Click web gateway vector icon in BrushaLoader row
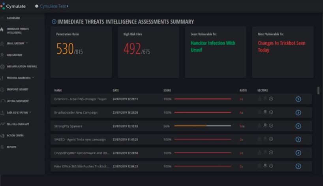This screenshot has width=323, height=186. point(265,112)
